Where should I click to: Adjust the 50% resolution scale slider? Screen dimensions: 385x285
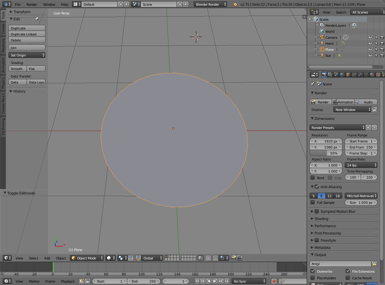[326, 153]
